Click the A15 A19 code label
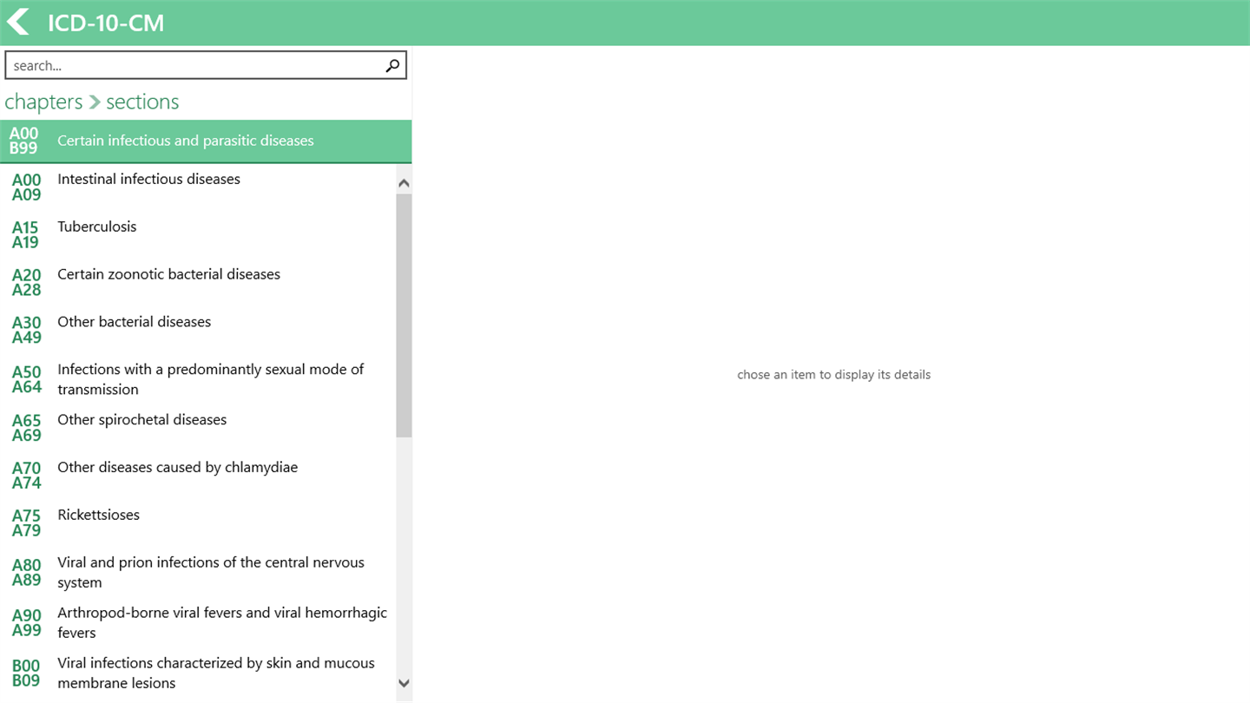The image size is (1250, 703). (x=25, y=235)
